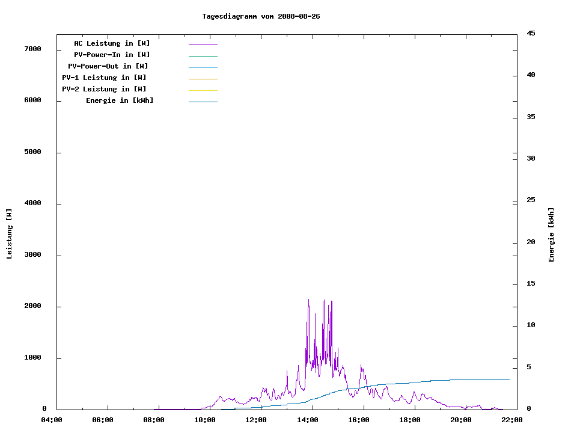Image resolution: width=577 pixels, height=433 pixels.
Task: Click the 45 value on the right axis
Action: click(x=531, y=33)
